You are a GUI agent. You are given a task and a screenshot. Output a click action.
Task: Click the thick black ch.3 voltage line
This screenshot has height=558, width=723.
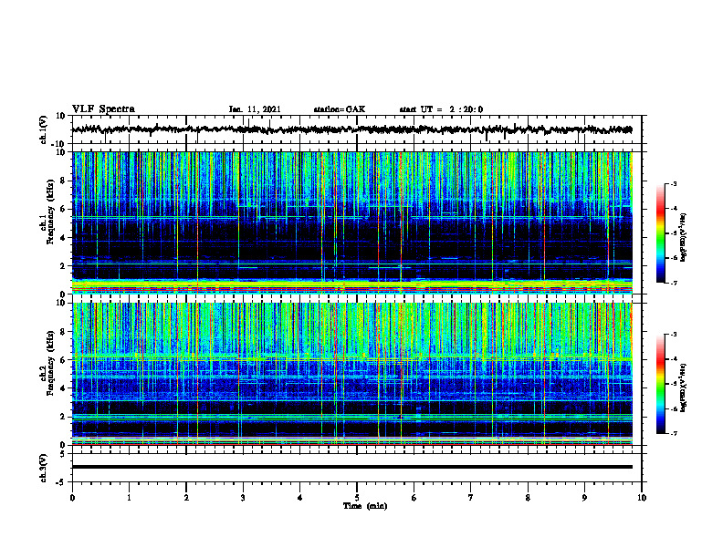click(351, 467)
